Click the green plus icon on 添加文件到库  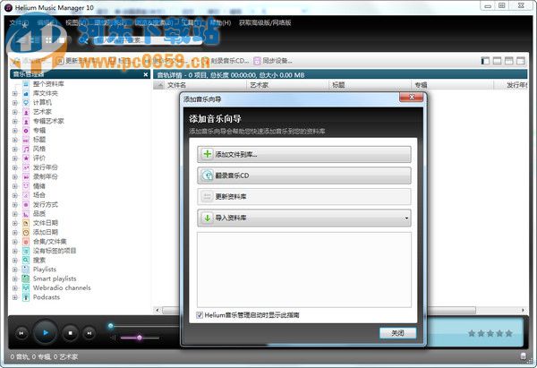(208, 154)
